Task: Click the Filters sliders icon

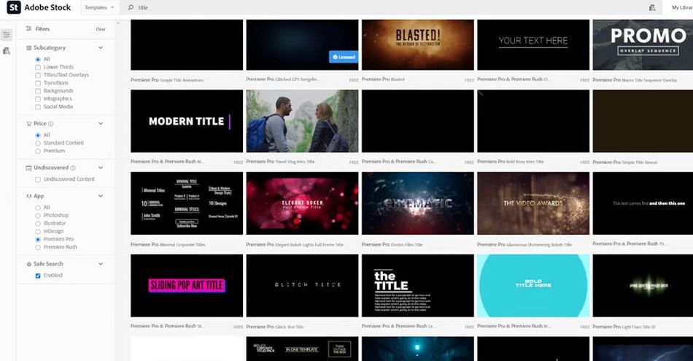Action: 28,28
